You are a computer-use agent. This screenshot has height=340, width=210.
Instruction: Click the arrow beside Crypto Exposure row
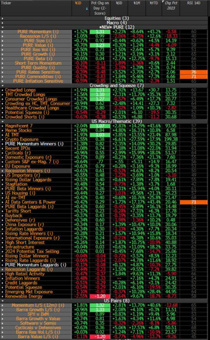(3, 139)
